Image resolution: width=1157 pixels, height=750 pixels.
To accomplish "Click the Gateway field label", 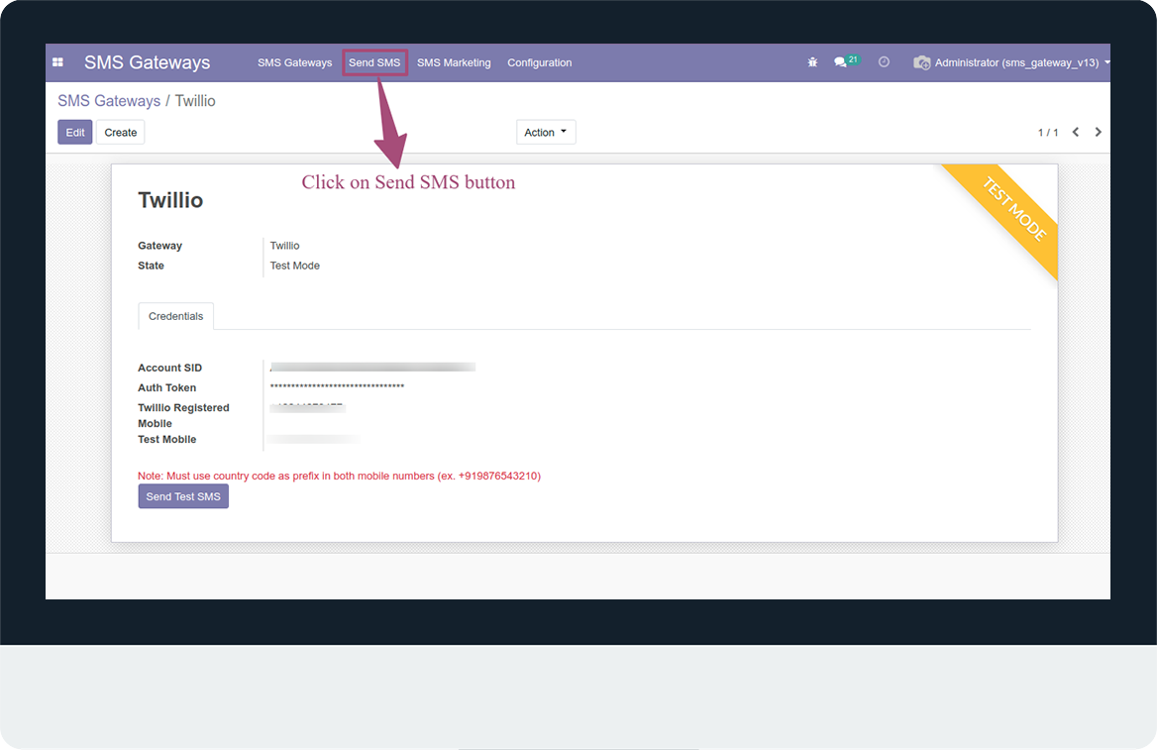I will click(x=160, y=246).
